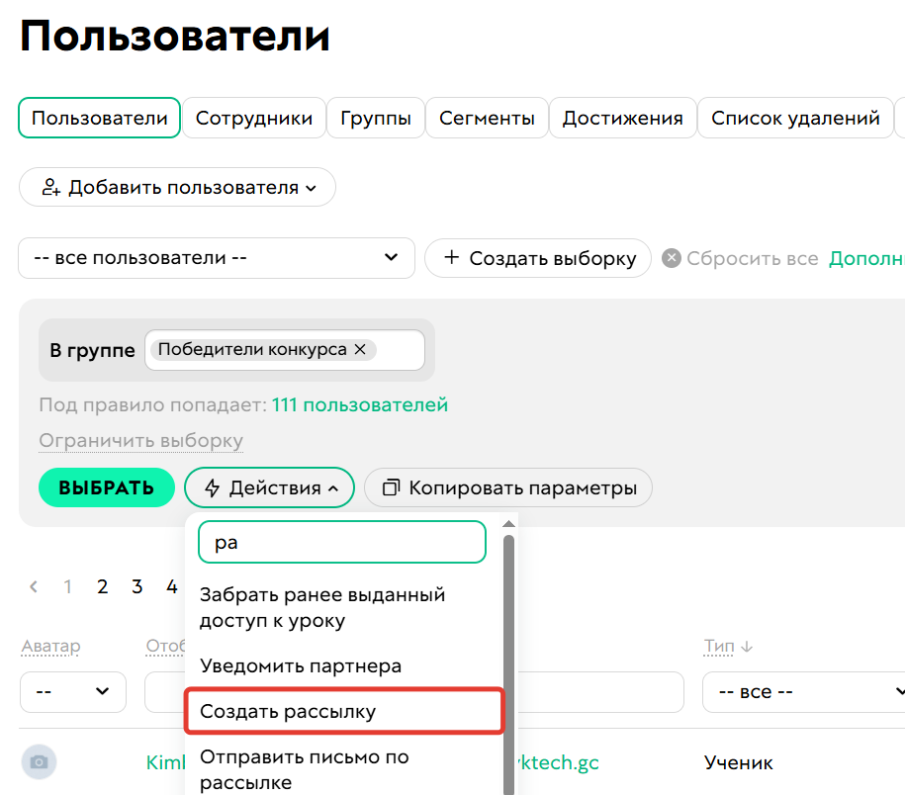The image size is (905, 795).
Task: Open the все пользователи dropdown
Action: [x=217, y=258]
